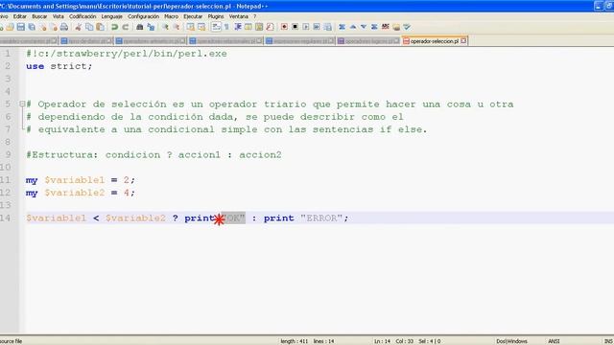
Task: Toggle show all characters
Action: pos(226,27)
